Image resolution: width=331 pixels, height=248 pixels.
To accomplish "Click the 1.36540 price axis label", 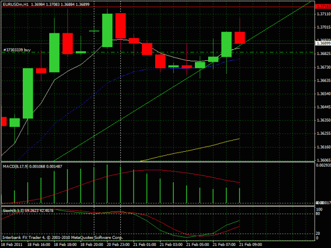I will tap(324, 94).
